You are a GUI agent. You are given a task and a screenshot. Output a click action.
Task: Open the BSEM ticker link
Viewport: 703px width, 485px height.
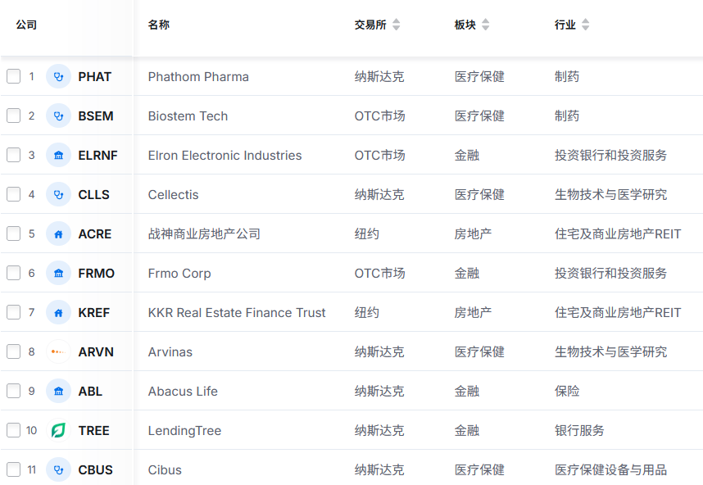(96, 116)
